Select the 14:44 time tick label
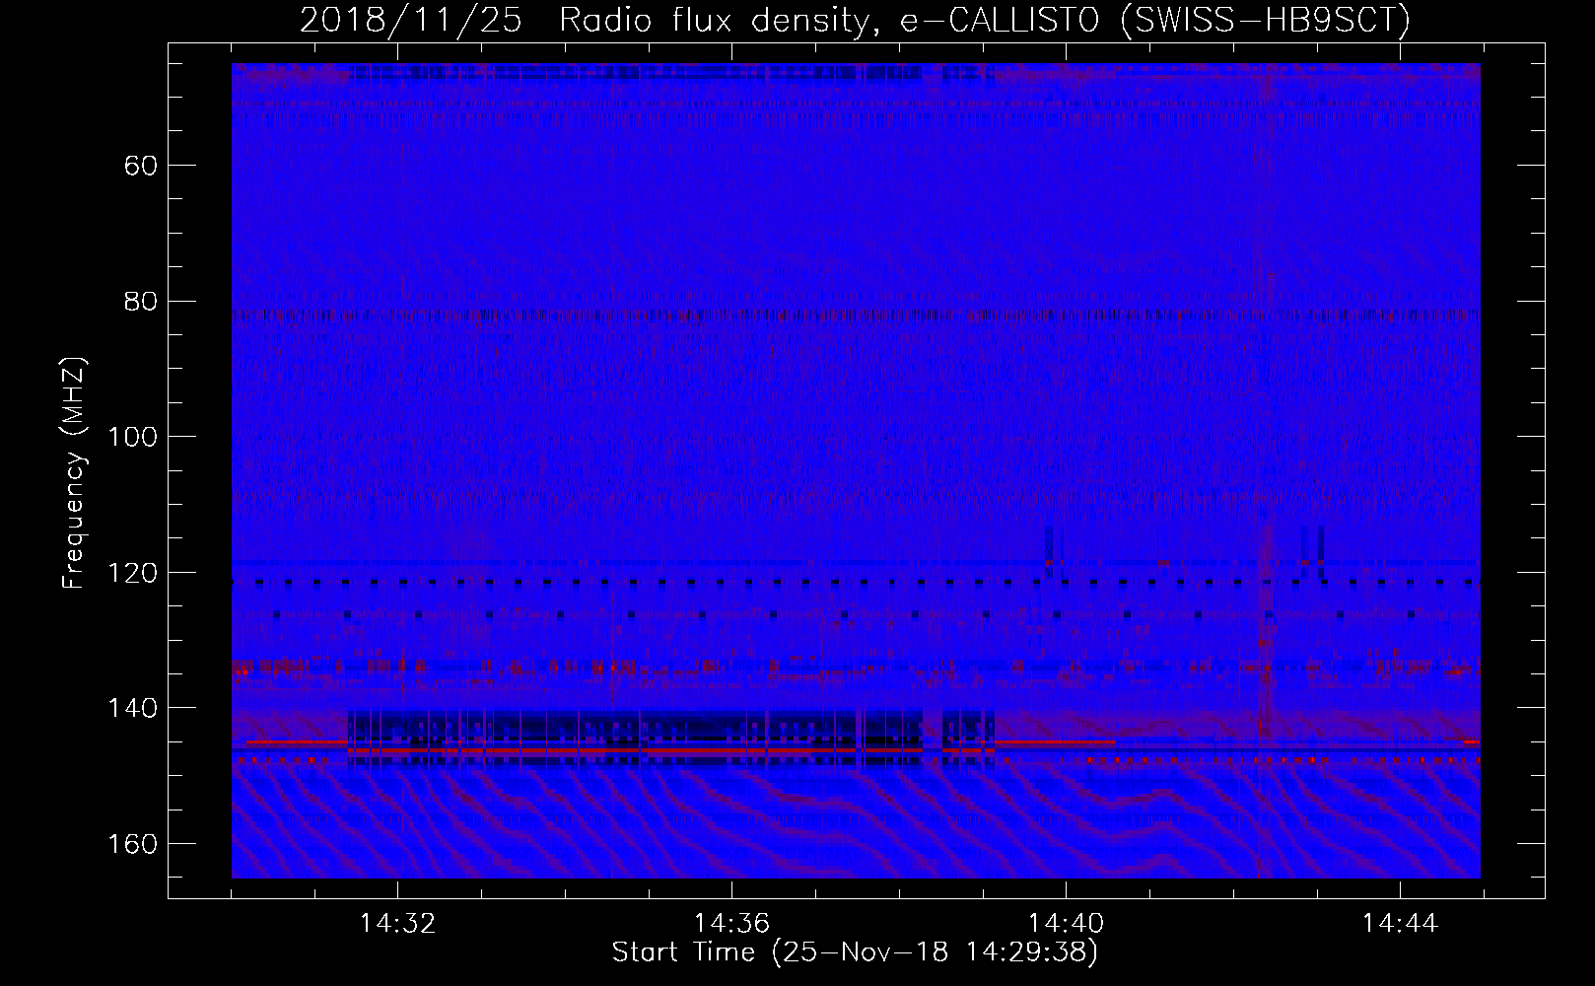This screenshot has width=1595, height=986. click(x=1400, y=924)
